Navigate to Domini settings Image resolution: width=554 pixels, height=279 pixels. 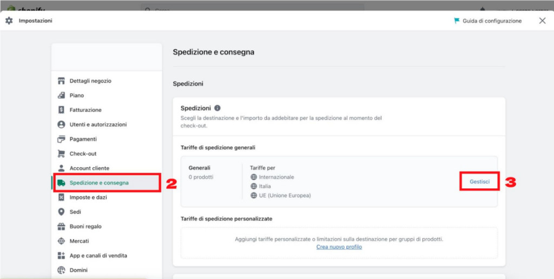tap(78, 270)
